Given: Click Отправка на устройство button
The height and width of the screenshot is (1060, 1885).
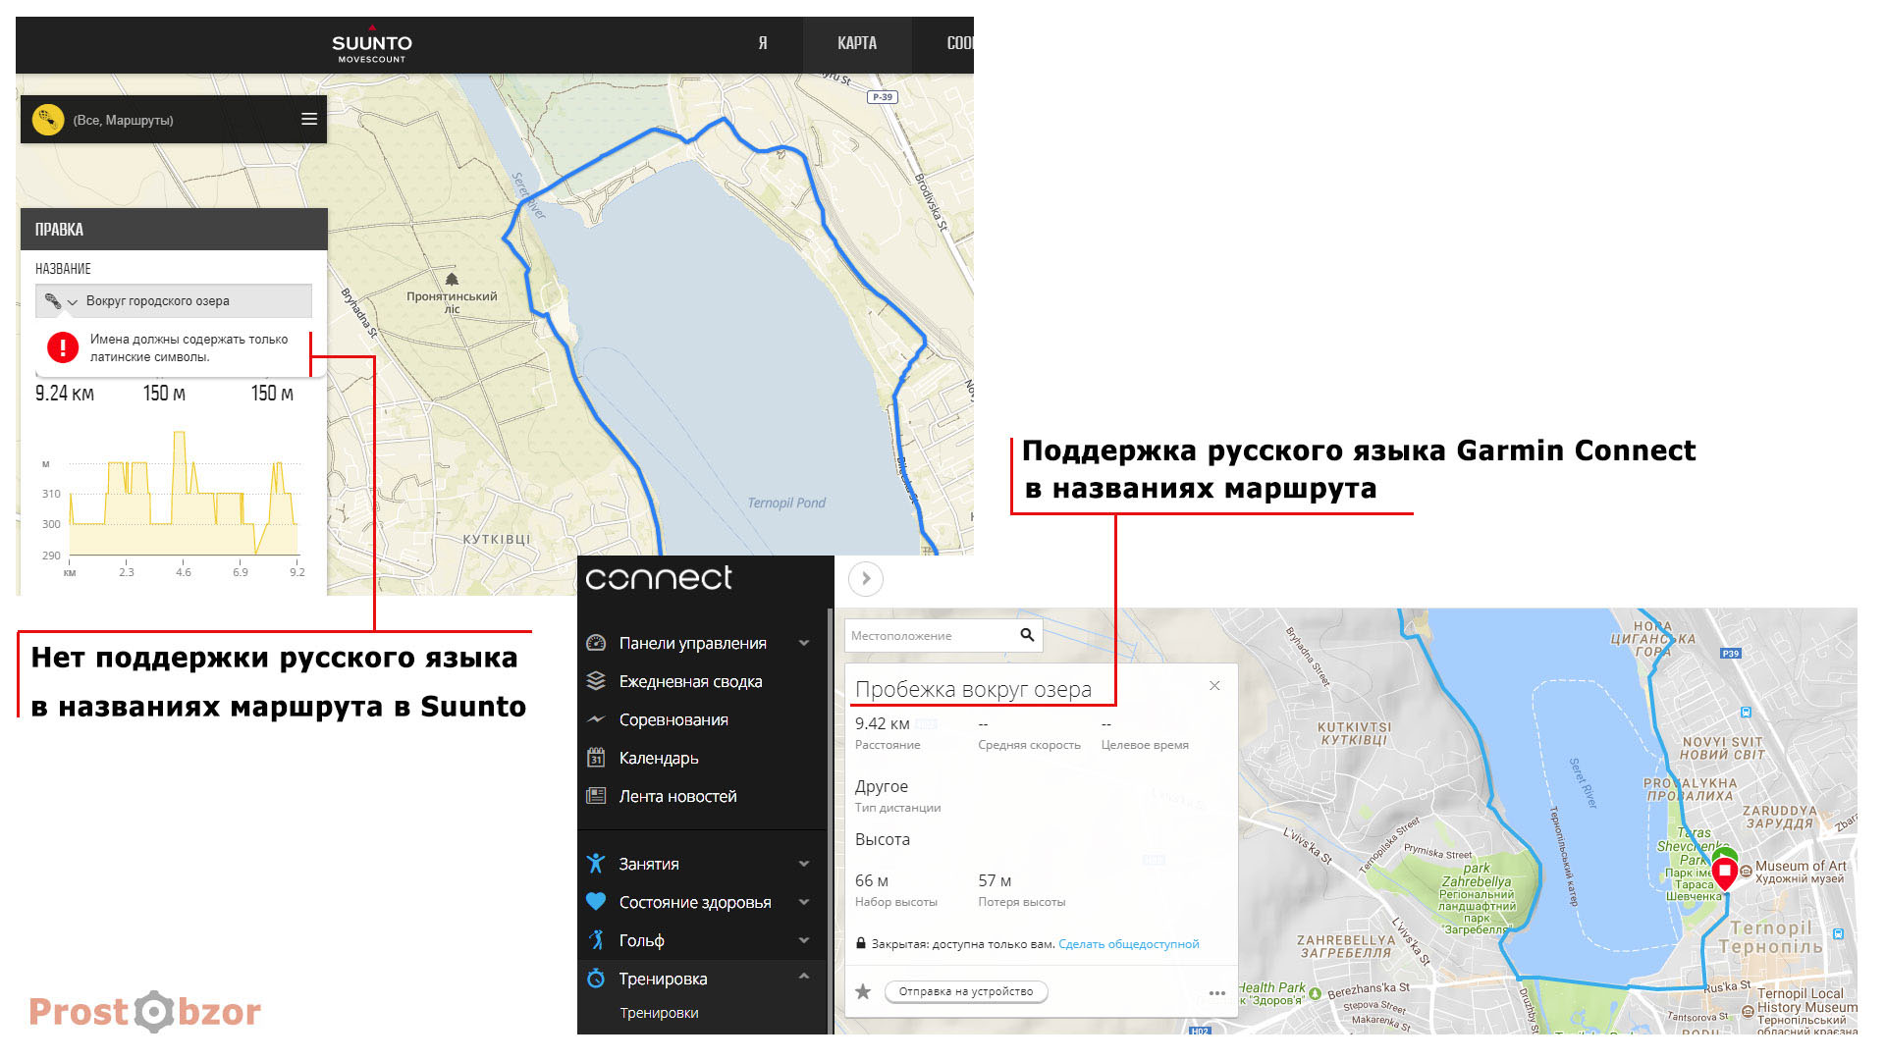Looking at the screenshot, I should pos(966,991).
